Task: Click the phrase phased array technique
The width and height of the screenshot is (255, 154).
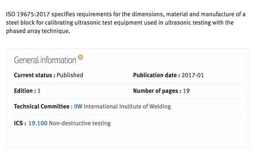Action: [38, 31]
